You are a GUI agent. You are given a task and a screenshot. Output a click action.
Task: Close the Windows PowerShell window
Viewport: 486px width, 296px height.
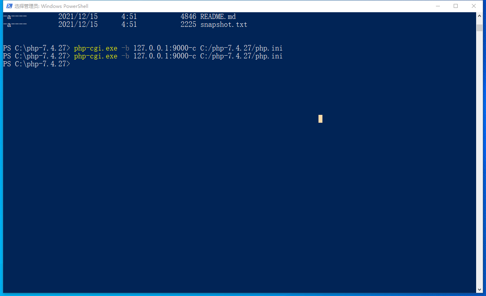coord(474,6)
